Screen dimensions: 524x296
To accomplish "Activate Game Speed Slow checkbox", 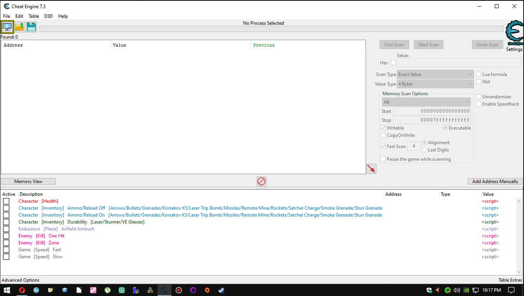I will 6,257.
